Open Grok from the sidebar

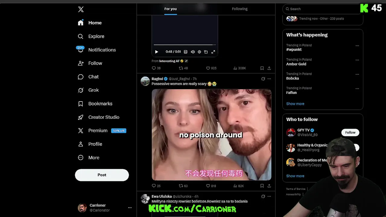88,90
